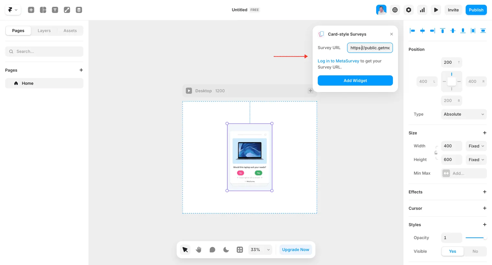This screenshot has height=265, width=492.
Task: Open the globe site settings icon
Action: point(395,10)
